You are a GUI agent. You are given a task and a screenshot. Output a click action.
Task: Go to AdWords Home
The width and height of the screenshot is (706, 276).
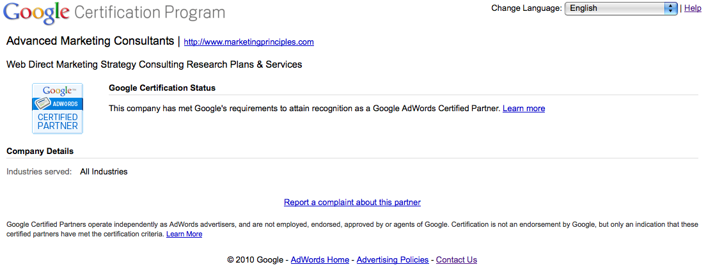[320, 260]
